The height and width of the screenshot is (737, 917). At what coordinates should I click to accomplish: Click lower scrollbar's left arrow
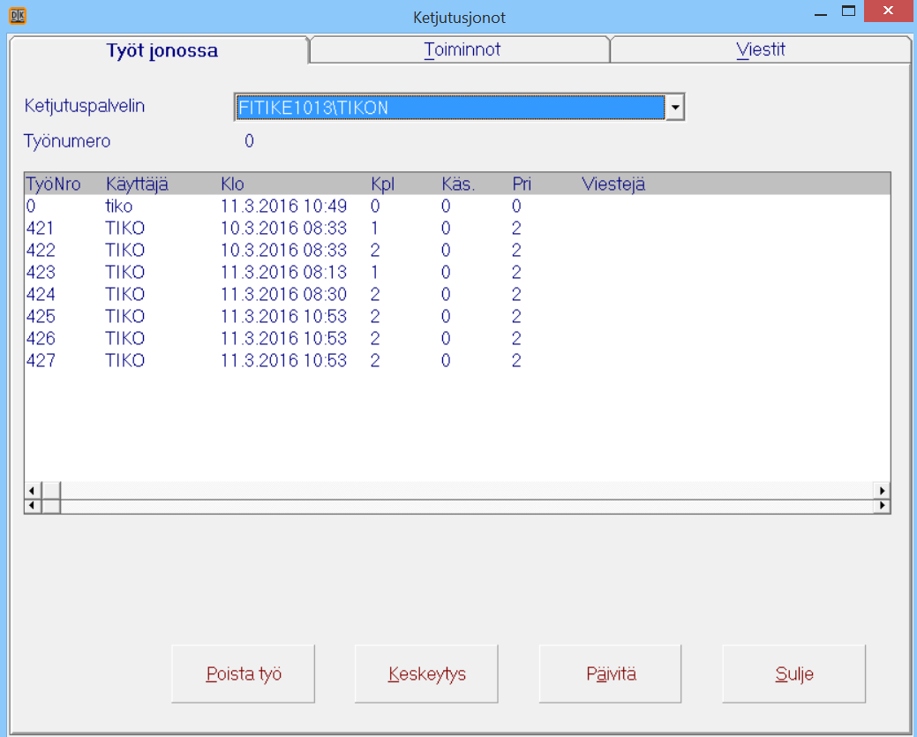pyautogui.click(x=32, y=506)
